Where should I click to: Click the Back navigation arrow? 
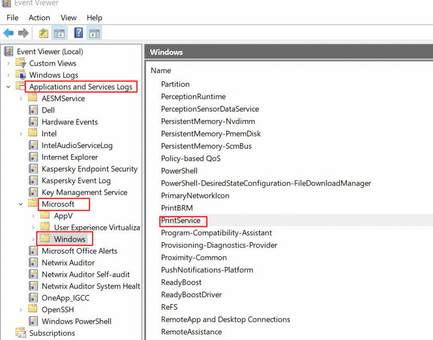pyautogui.click(x=9, y=32)
